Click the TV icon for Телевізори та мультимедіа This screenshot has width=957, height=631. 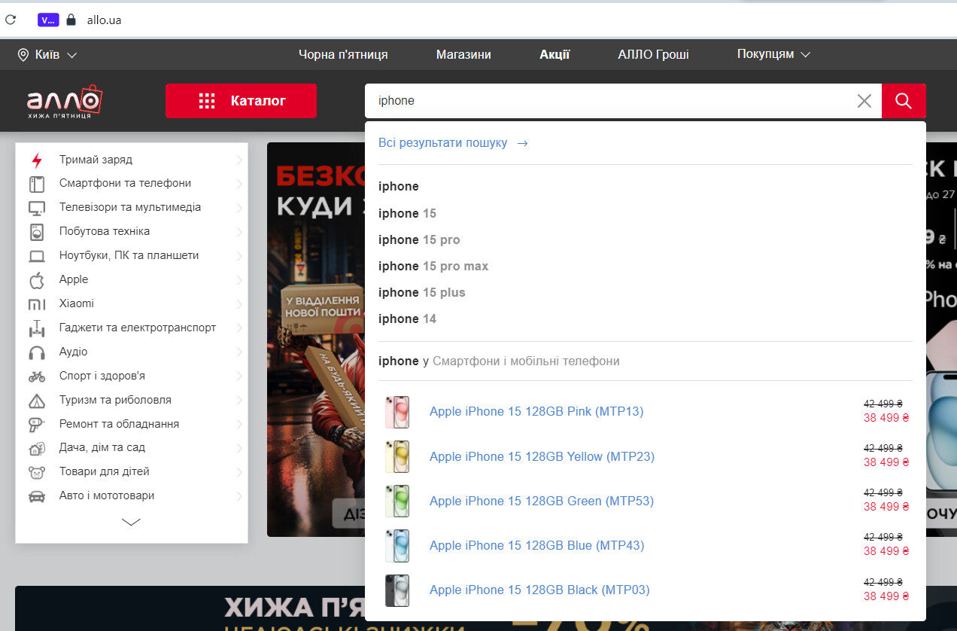click(37, 208)
